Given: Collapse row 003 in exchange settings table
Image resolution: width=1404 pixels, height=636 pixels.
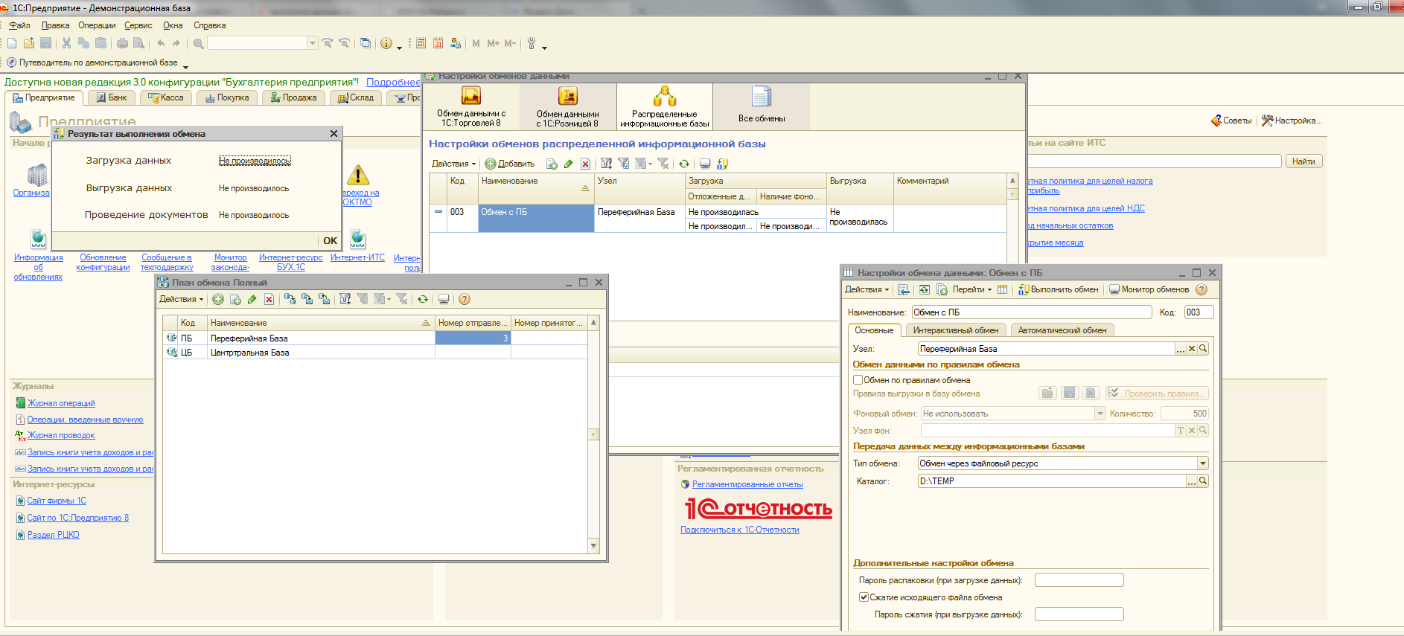Looking at the screenshot, I should pos(438,212).
